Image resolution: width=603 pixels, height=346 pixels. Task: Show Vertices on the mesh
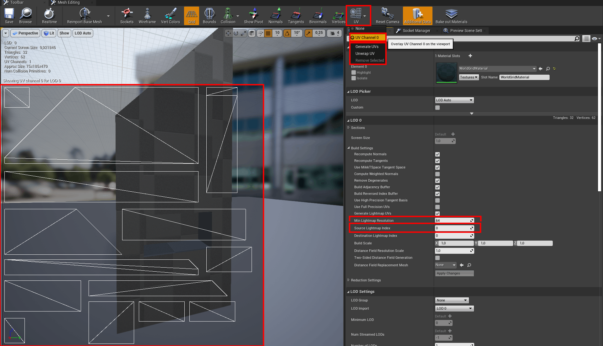pyautogui.click(x=338, y=16)
